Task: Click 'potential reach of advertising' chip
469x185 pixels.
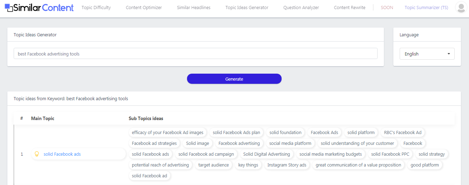Action: point(160,165)
